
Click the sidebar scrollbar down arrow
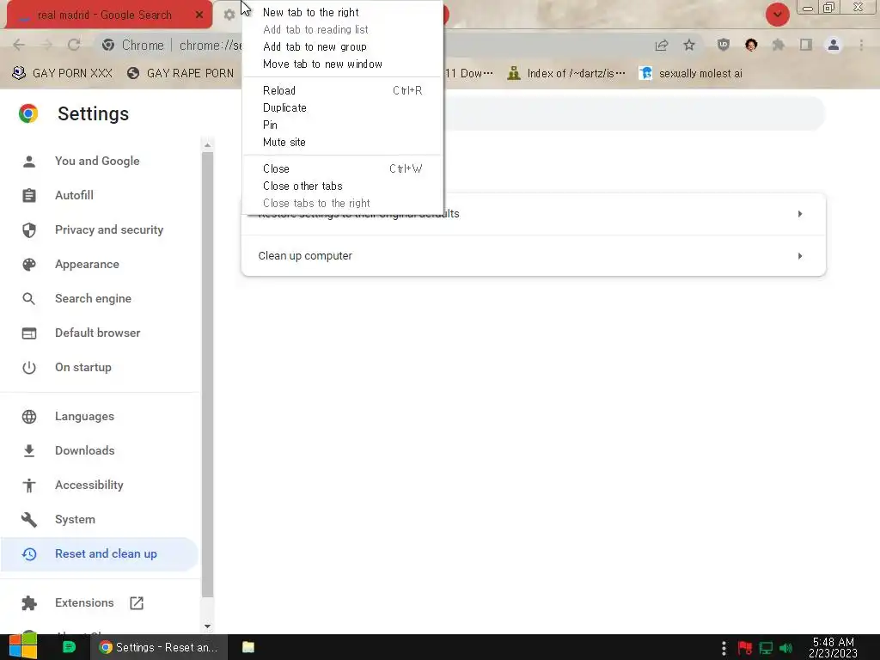click(x=208, y=626)
